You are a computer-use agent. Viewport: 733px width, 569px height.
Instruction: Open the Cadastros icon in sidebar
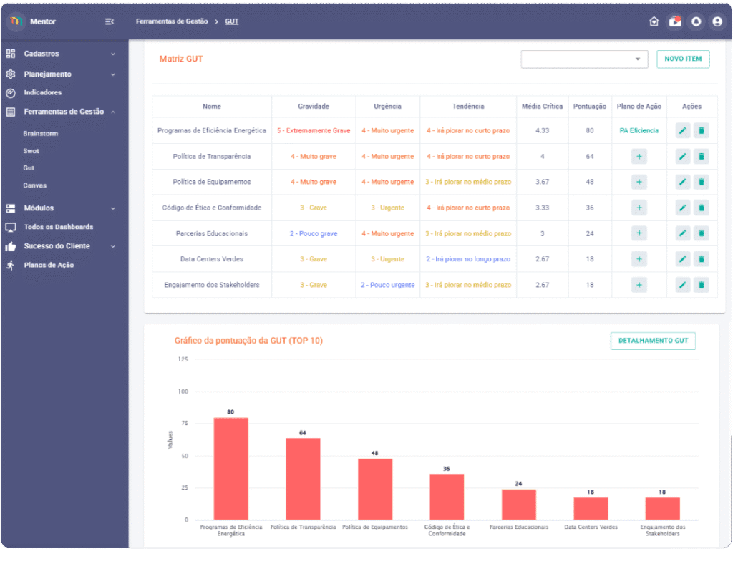[10, 54]
